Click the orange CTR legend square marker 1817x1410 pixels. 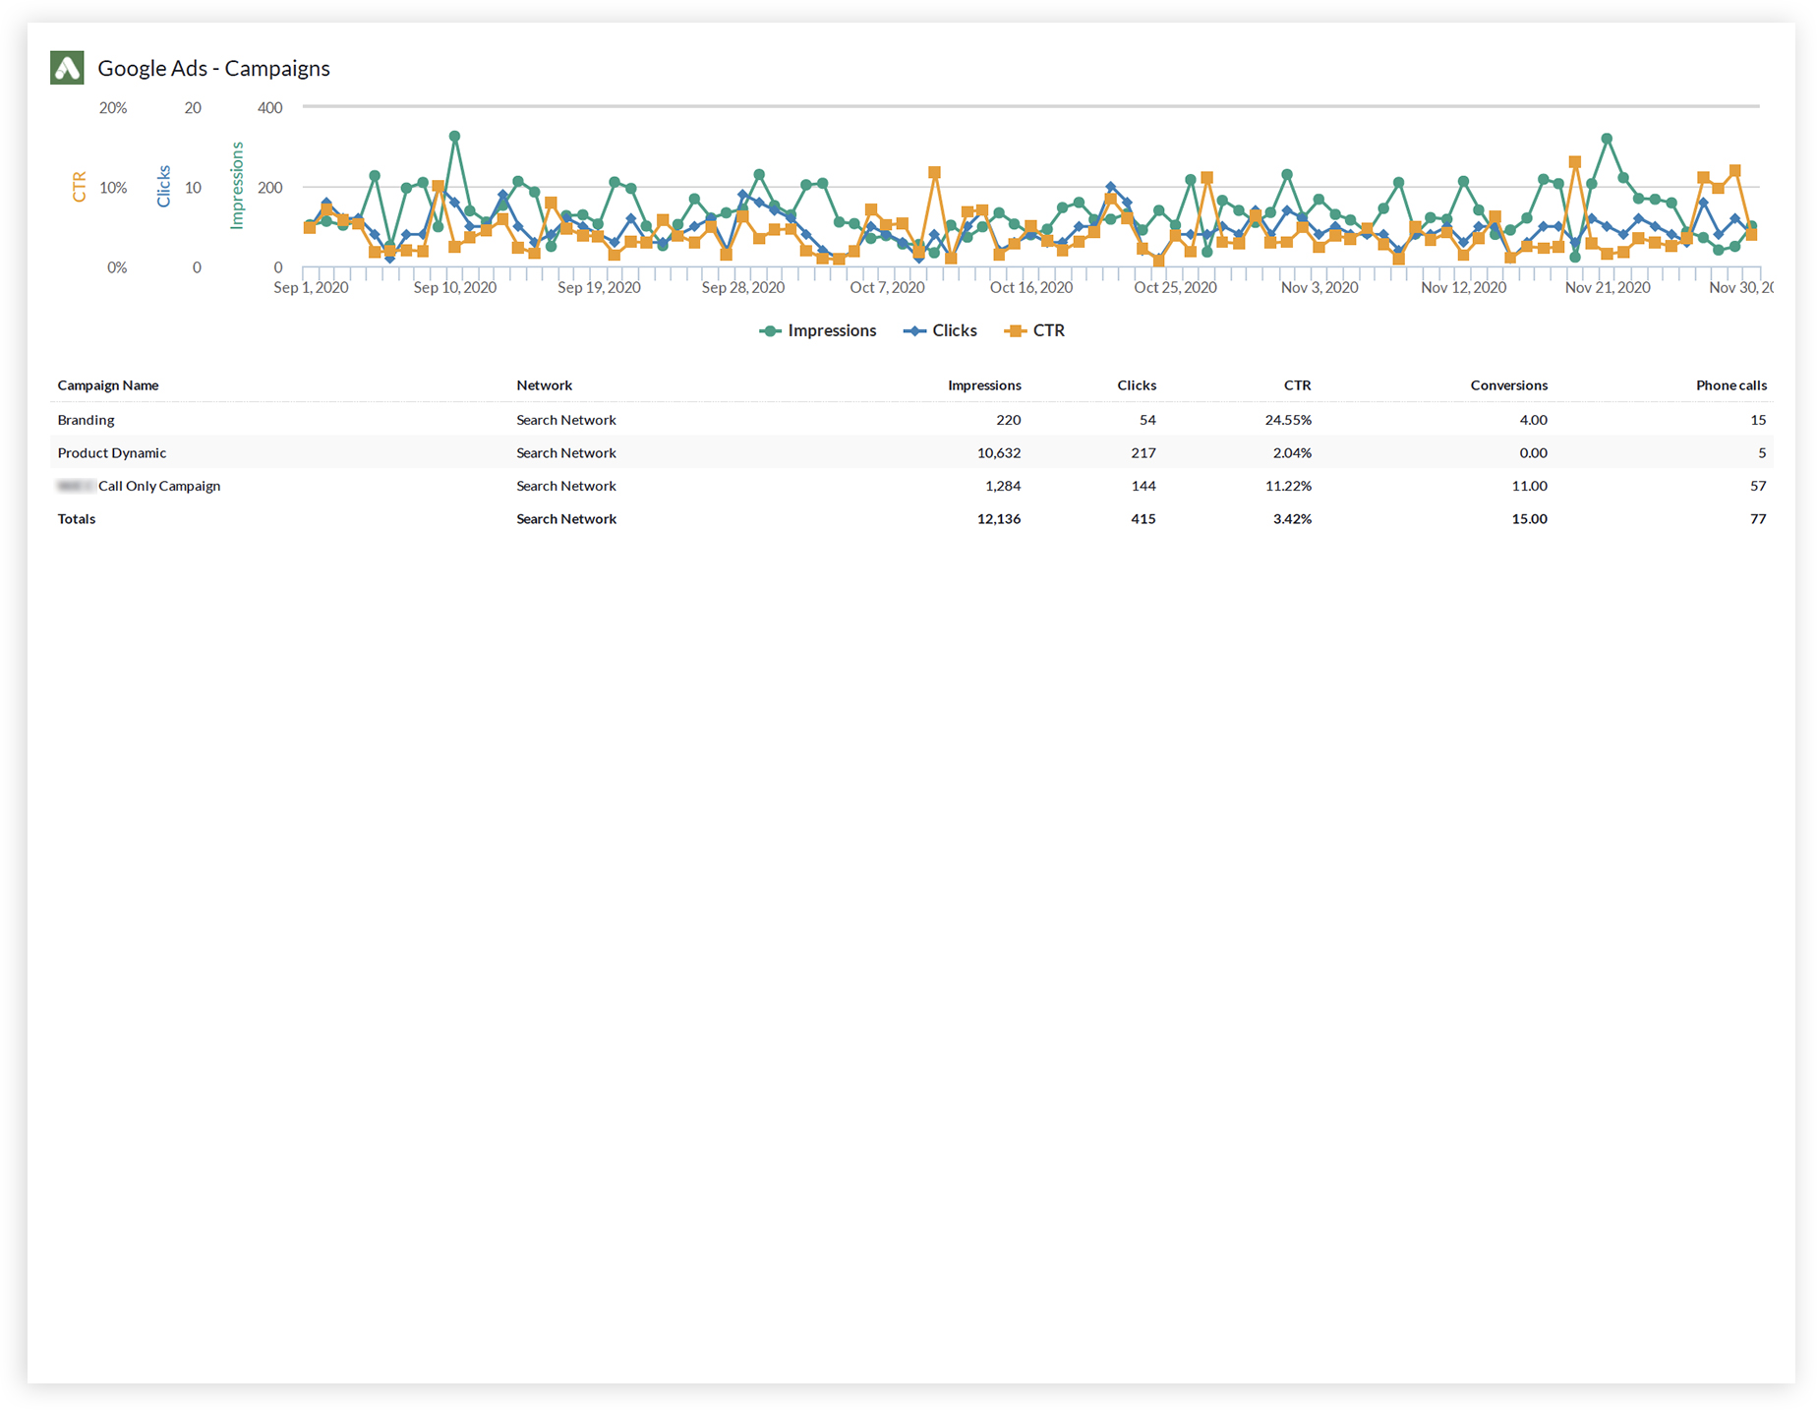1015,331
